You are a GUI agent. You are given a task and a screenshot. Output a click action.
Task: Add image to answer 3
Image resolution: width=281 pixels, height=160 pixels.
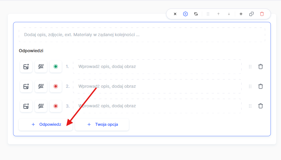tap(26, 106)
